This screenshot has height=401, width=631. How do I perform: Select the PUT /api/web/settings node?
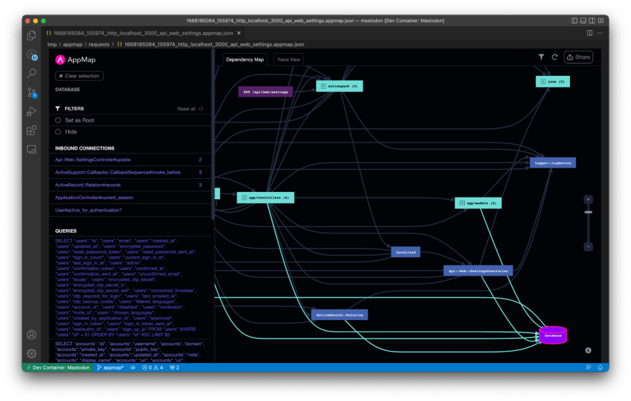click(265, 92)
